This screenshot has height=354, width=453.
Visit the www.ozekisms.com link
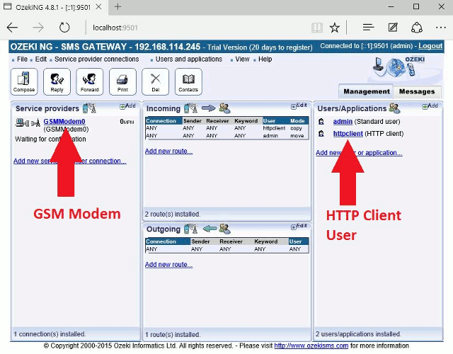[x=311, y=346]
